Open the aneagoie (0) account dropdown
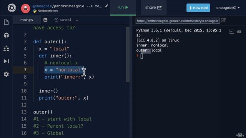Image resolution: width=246 pixels, height=138 pixels. coord(228,8)
